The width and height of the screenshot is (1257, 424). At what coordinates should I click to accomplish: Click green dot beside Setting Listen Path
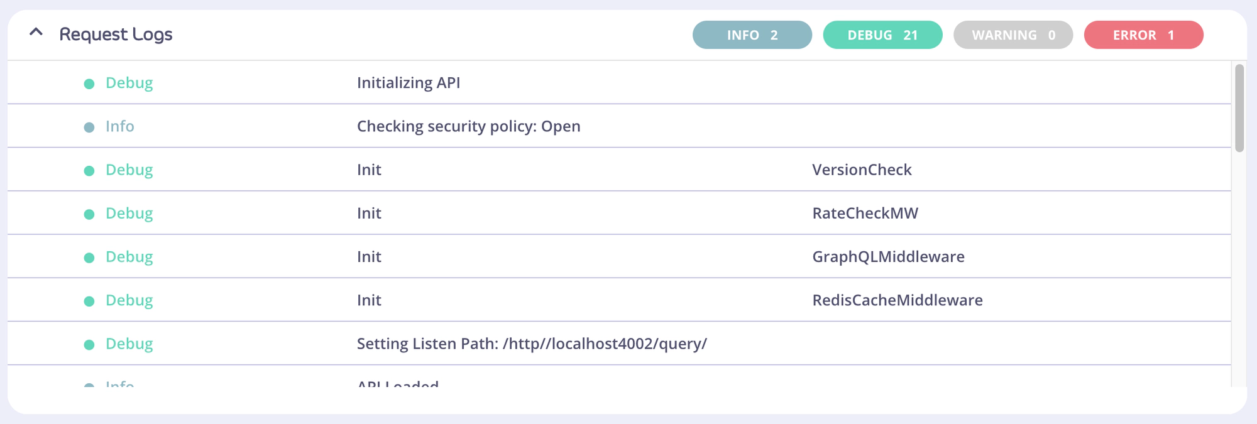pyautogui.click(x=89, y=344)
